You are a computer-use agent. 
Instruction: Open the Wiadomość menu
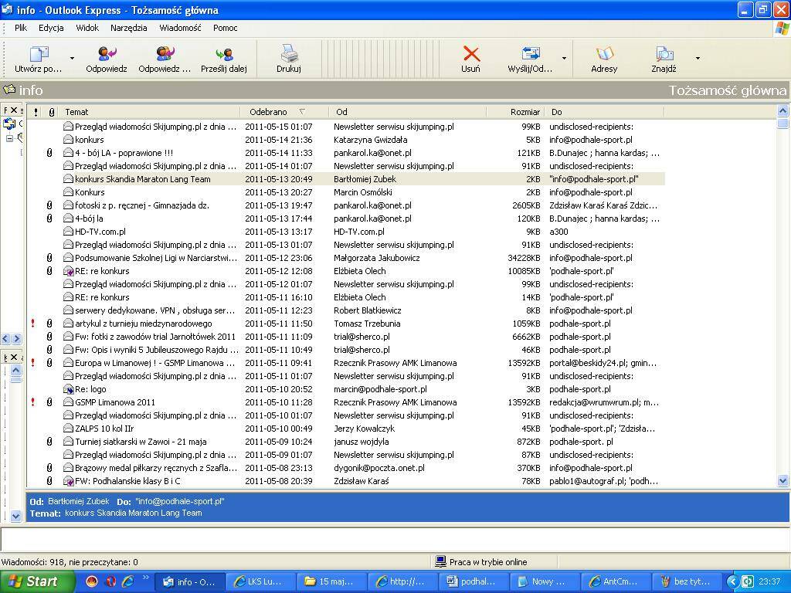[x=180, y=28]
